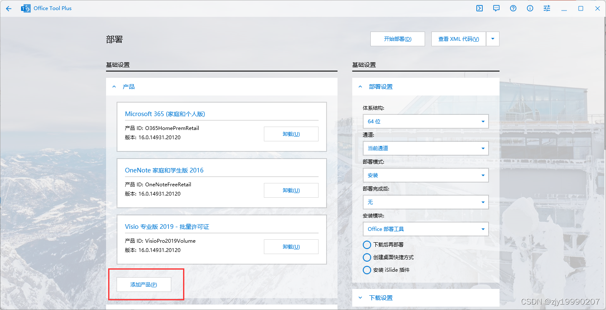
Task: Open the 部署模式 安装 dropdown
Action: coord(425,175)
